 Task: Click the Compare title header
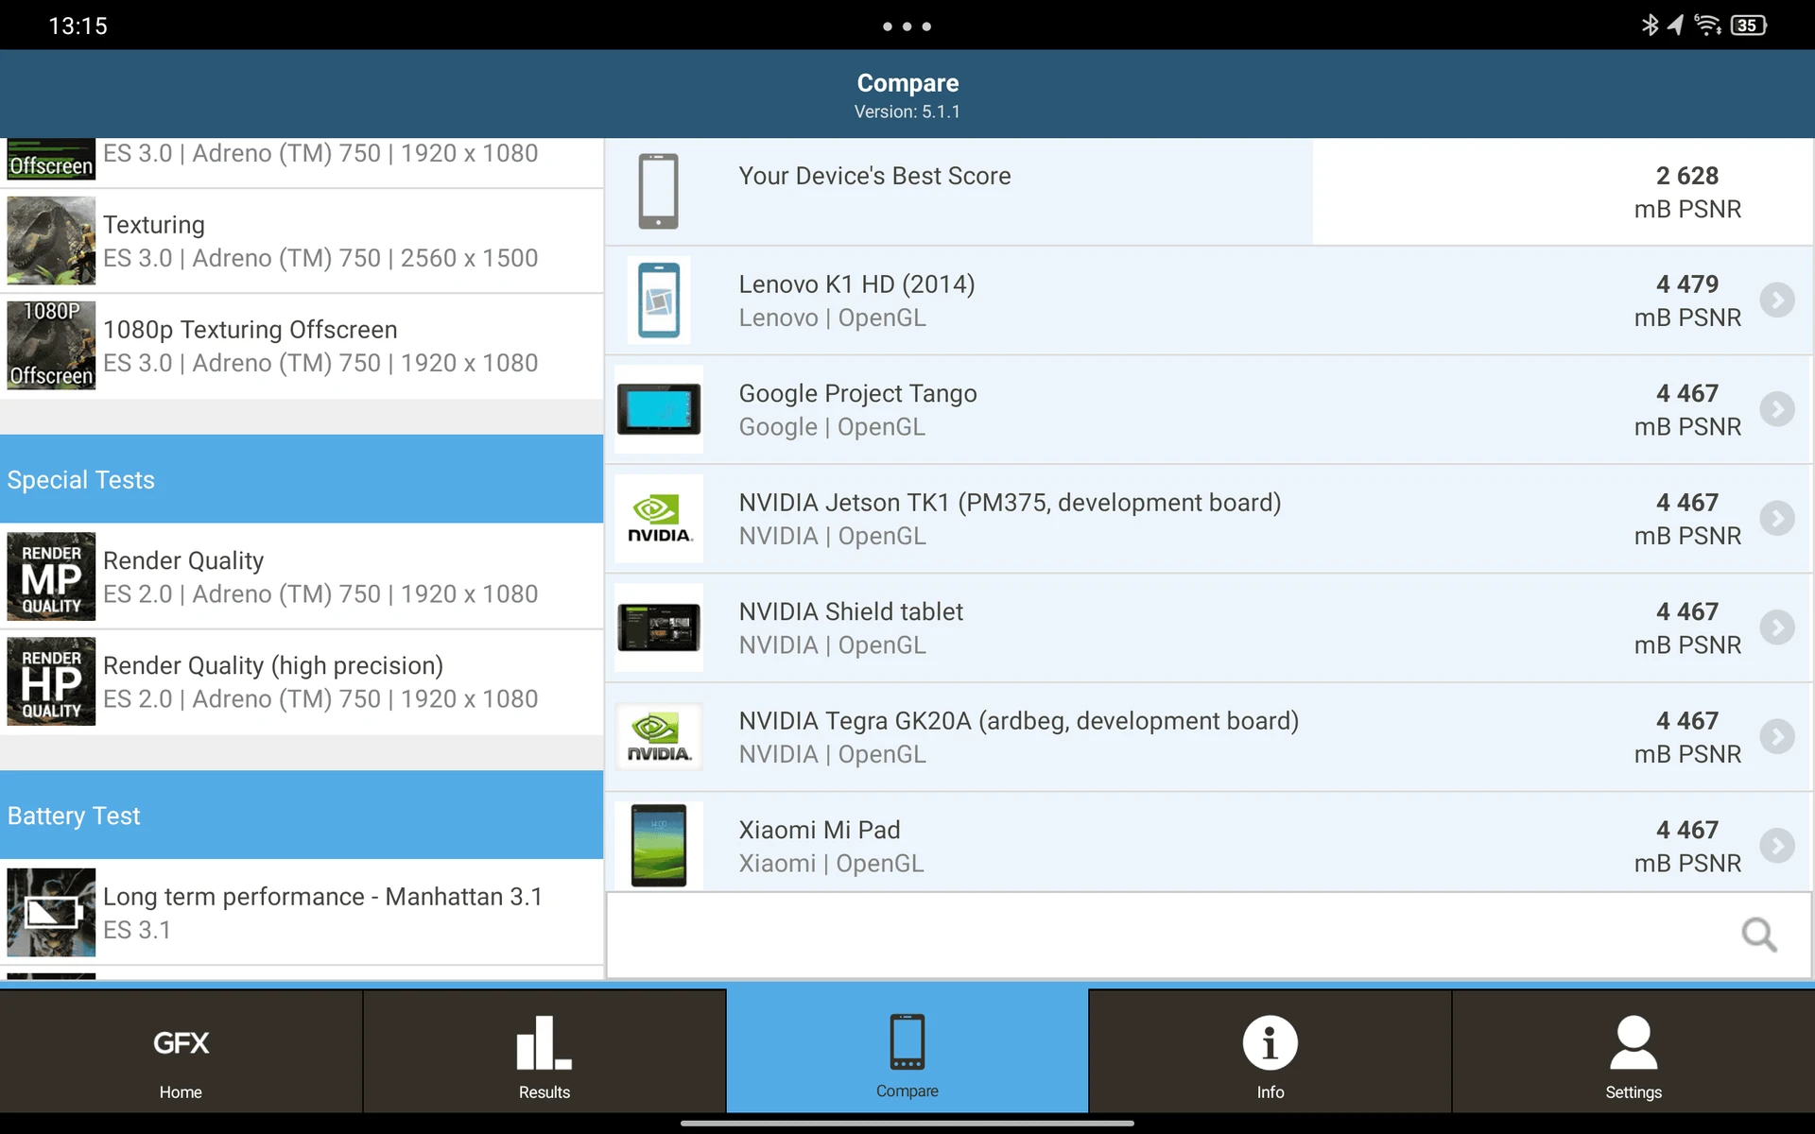click(x=907, y=83)
